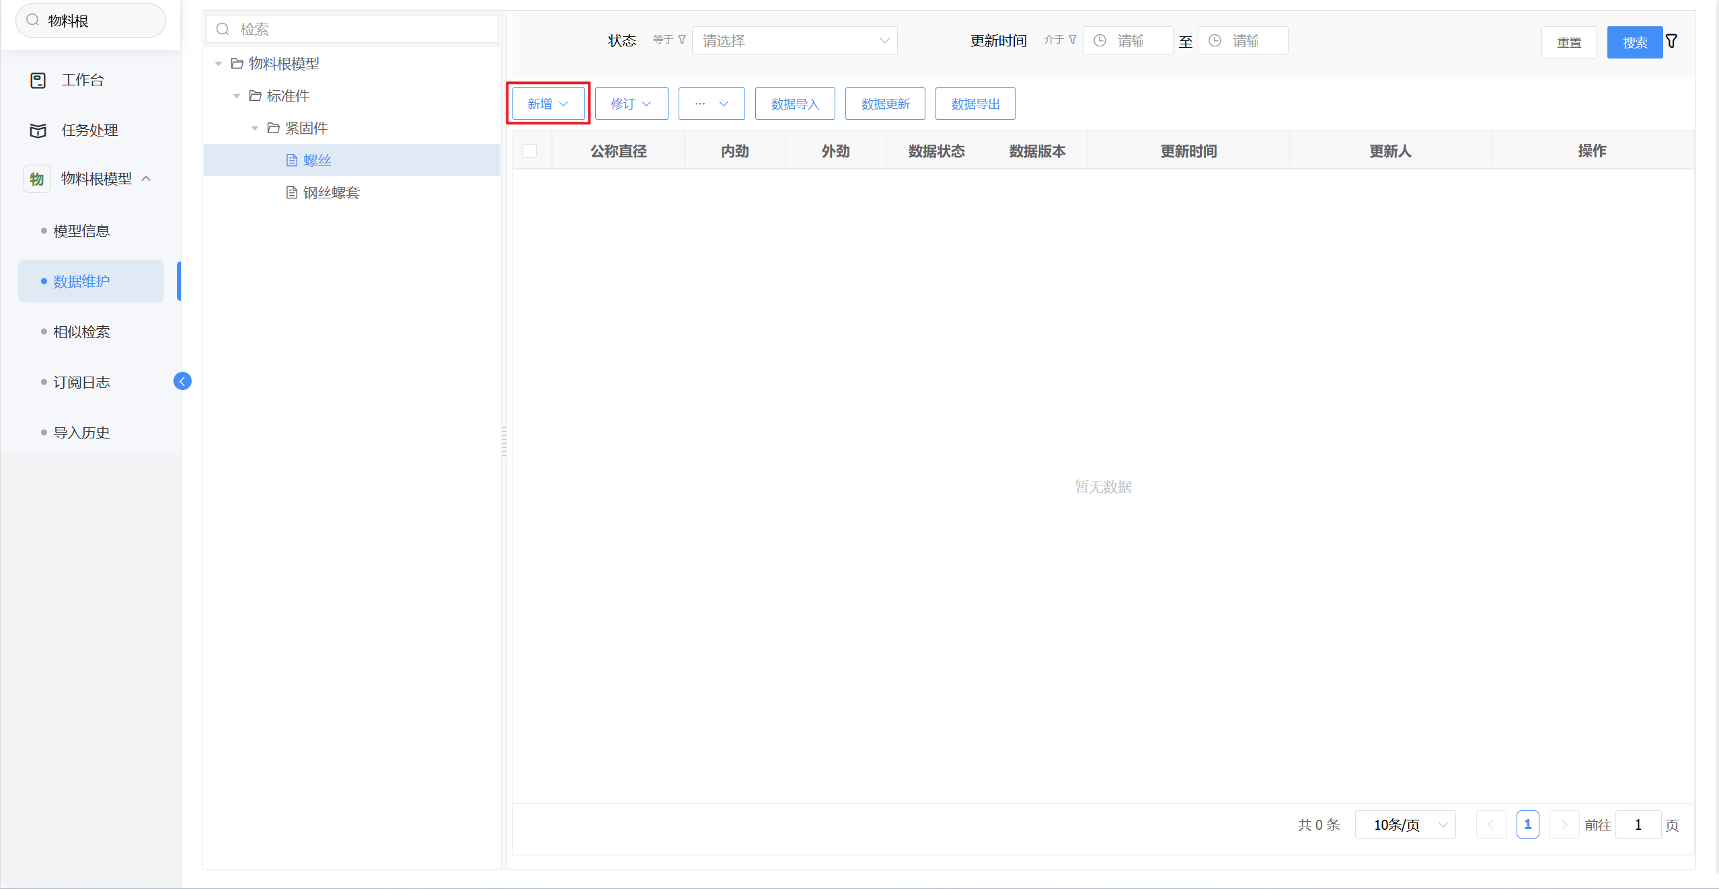Collapse sidebar with blue arrow button
Viewport: 1719px width, 889px height.
(x=182, y=381)
